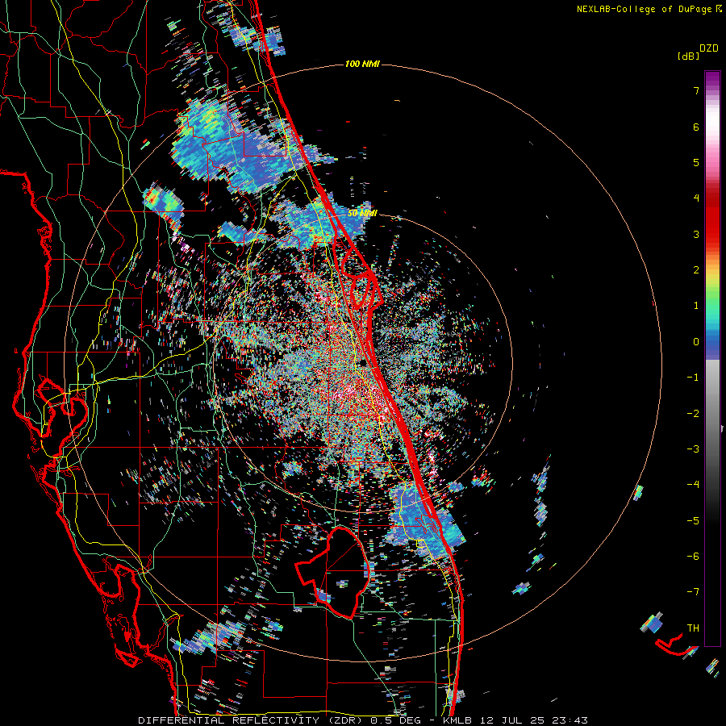Click the [dB] unit label

688,56
